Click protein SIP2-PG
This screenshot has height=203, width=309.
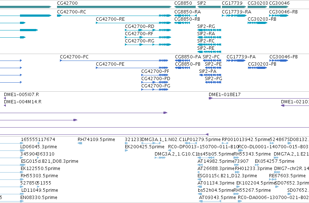213,82
